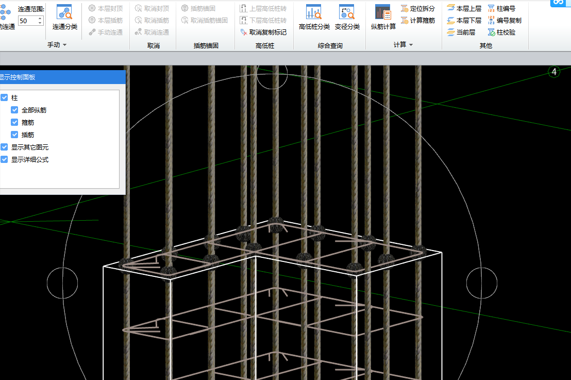Click the 取消复制标记 tool
This screenshot has height=380, width=571.
[263, 32]
